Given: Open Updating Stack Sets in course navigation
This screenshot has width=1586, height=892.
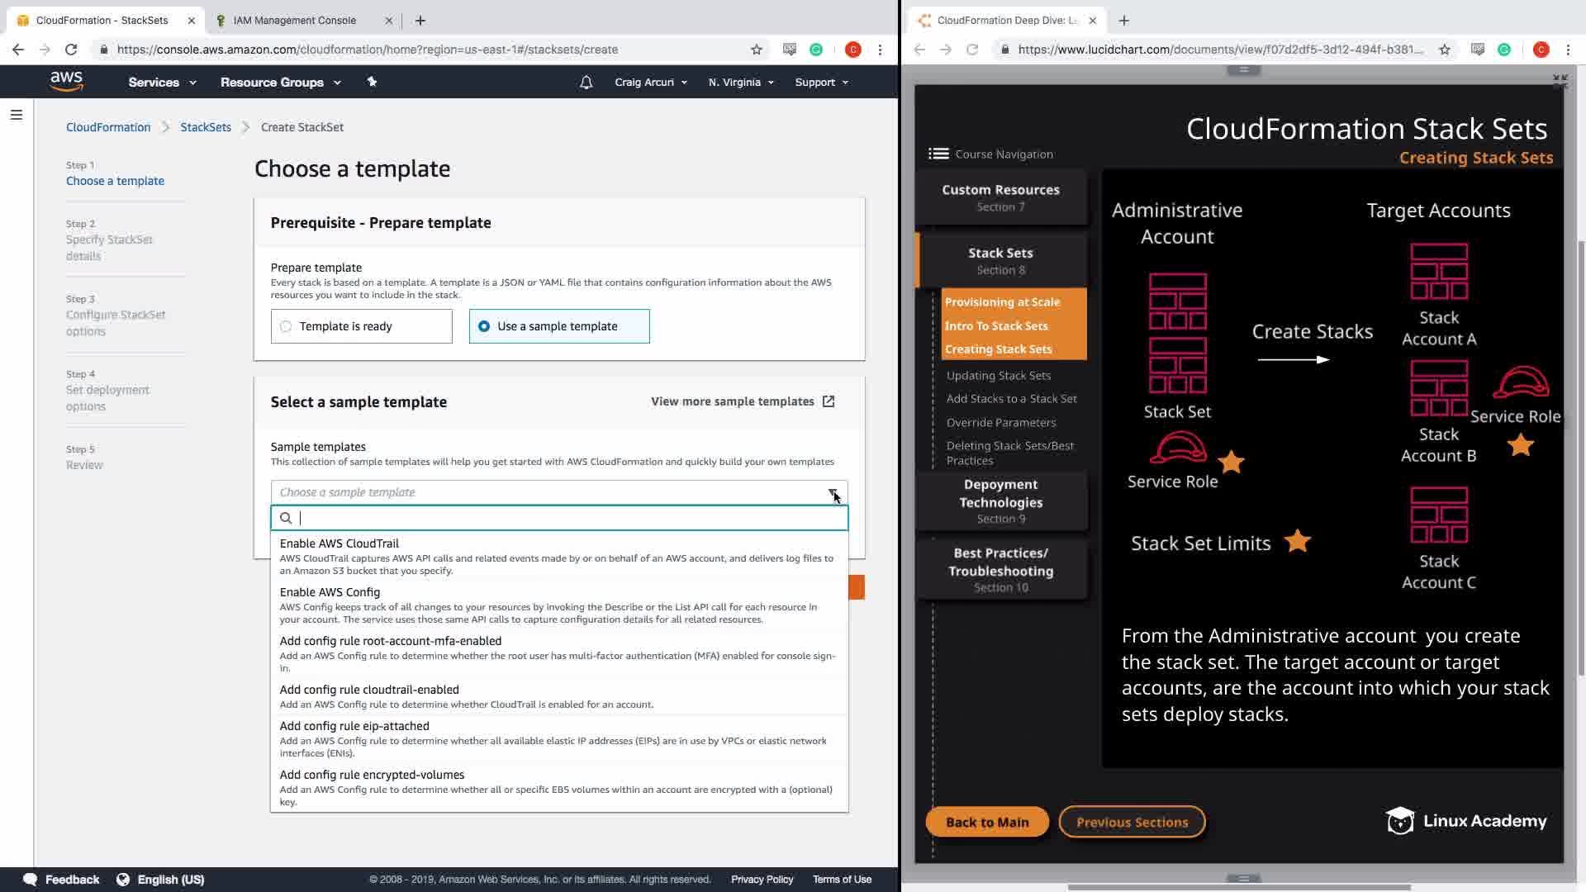Looking at the screenshot, I should coord(999,375).
